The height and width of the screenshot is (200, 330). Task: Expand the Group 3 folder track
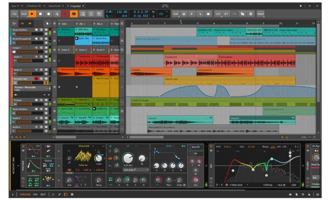pos(14,51)
